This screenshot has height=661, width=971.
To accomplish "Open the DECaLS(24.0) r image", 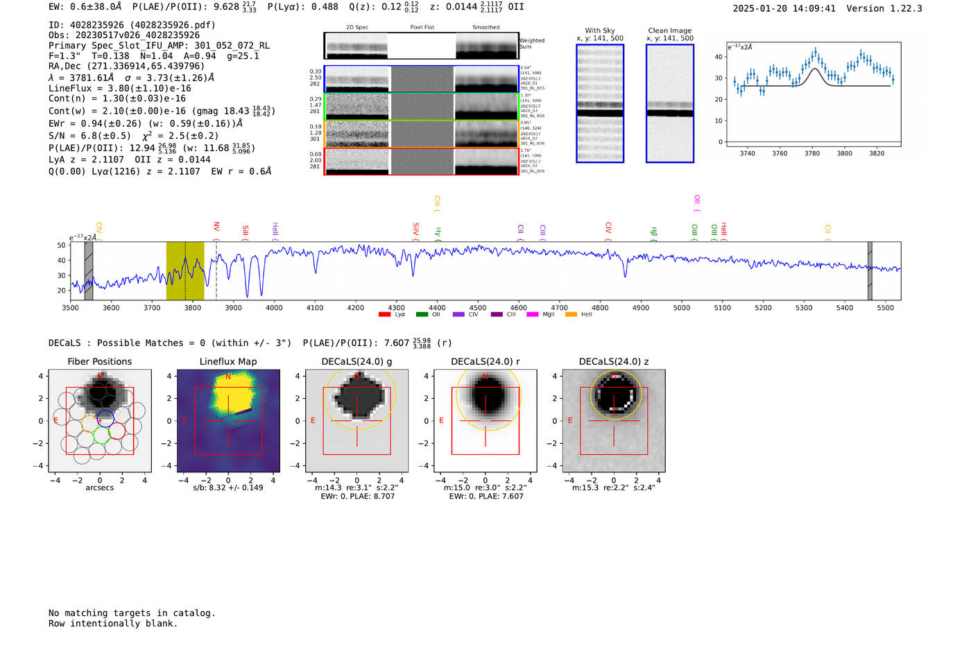I will (486, 421).
